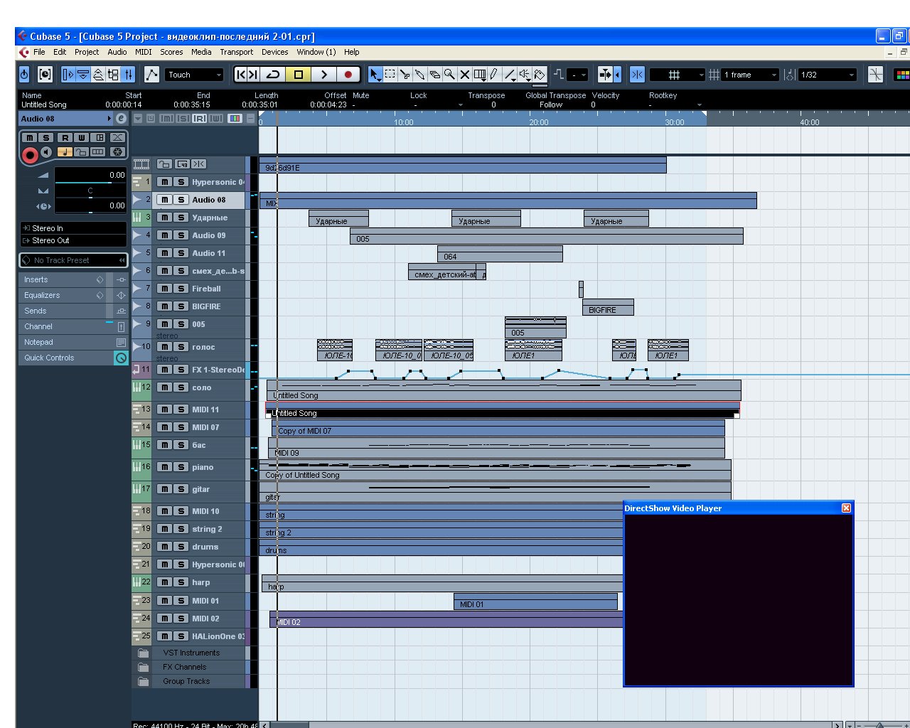Open the Pool window icon

coord(113,74)
